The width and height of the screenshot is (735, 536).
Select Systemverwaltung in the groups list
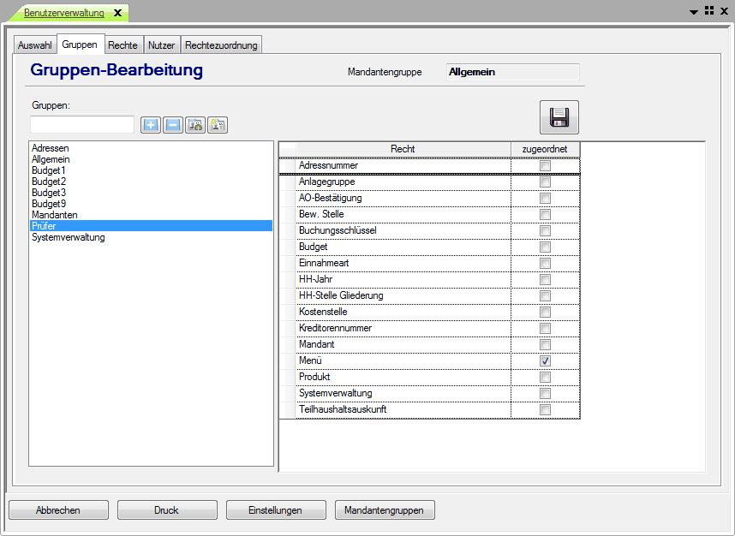coord(69,237)
